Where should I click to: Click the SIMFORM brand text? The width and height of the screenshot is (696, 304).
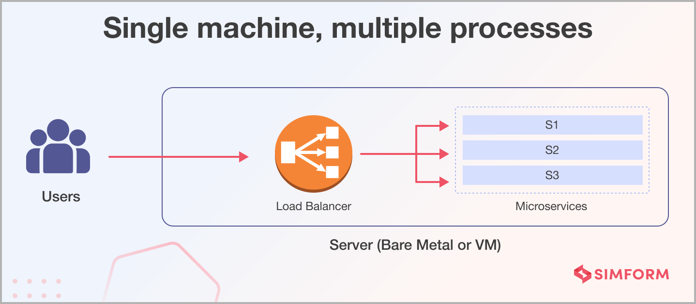(632, 274)
